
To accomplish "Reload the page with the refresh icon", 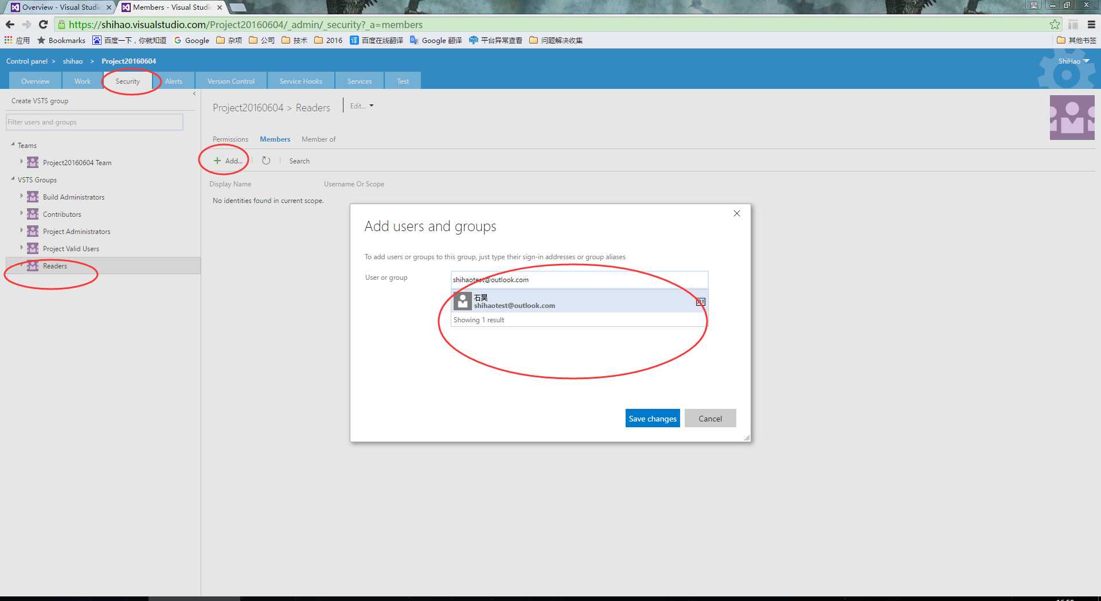I will click(43, 25).
